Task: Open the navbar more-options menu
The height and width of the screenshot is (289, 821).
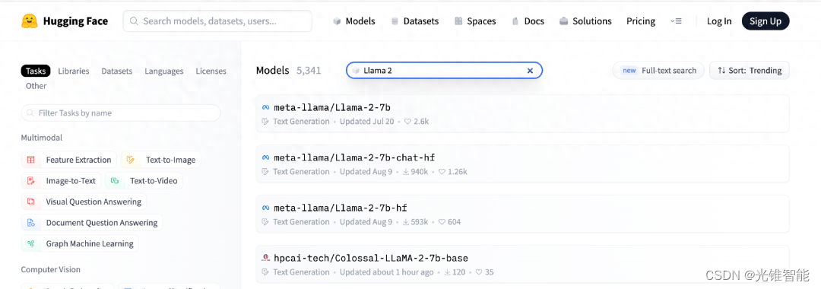Action: (x=676, y=21)
